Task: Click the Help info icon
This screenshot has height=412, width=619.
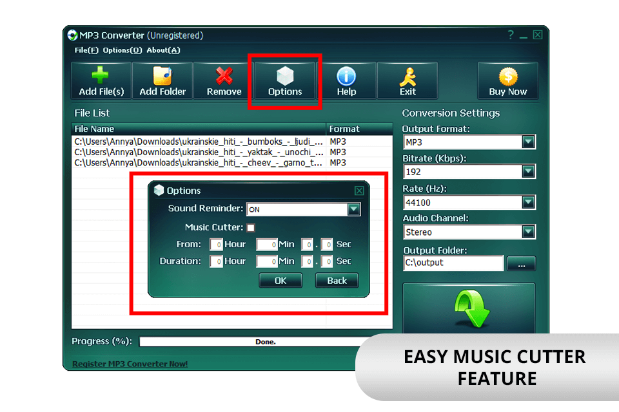Action: point(346,76)
